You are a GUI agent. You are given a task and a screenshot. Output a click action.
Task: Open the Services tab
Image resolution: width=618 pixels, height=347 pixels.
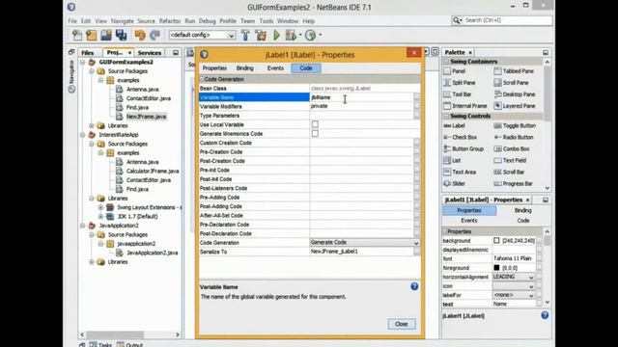150,53
